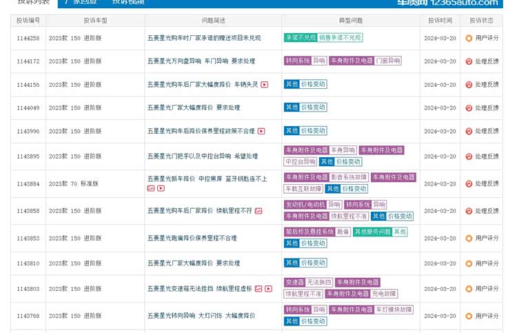Viewport: 517px width, 333px height.
Task: View image icon for complaint 1143803
Action: [258, 288]
